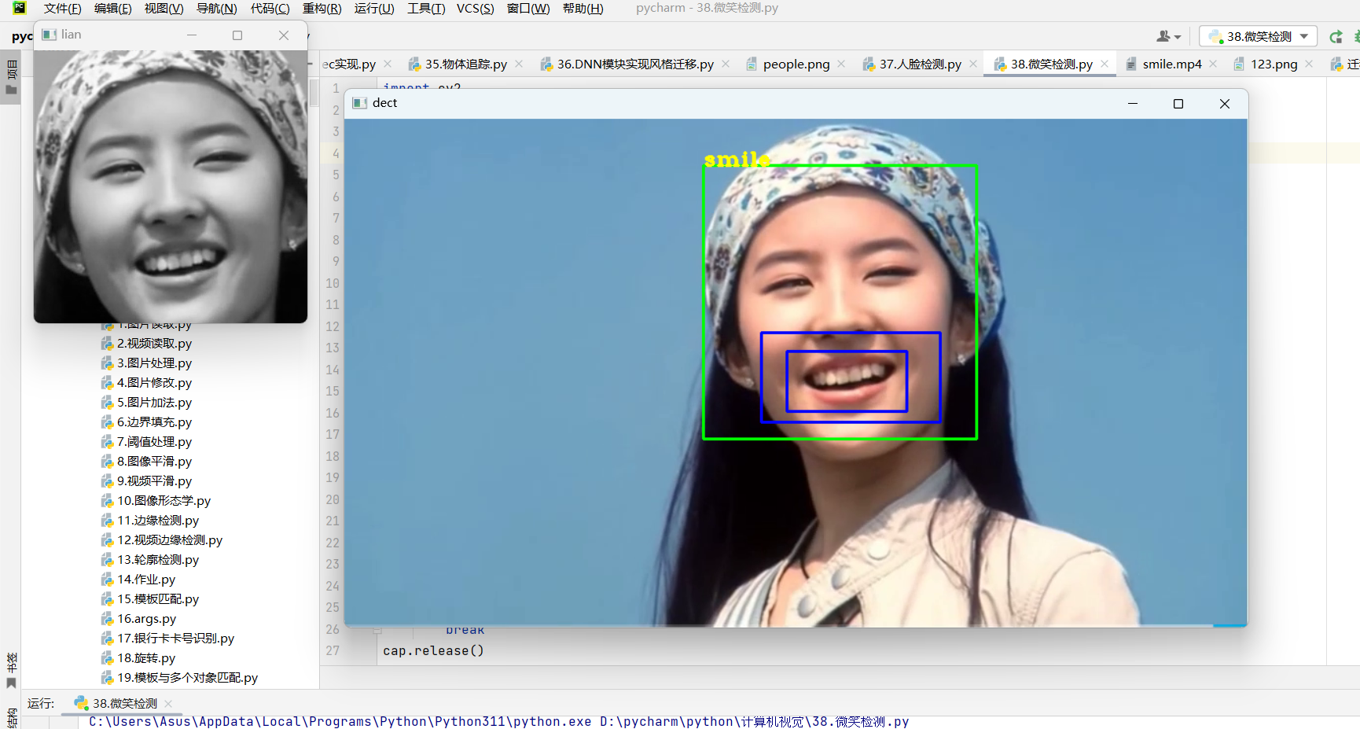
Task: Select 3.图片处理.py in project tree
Action: [x=146, y=363]
